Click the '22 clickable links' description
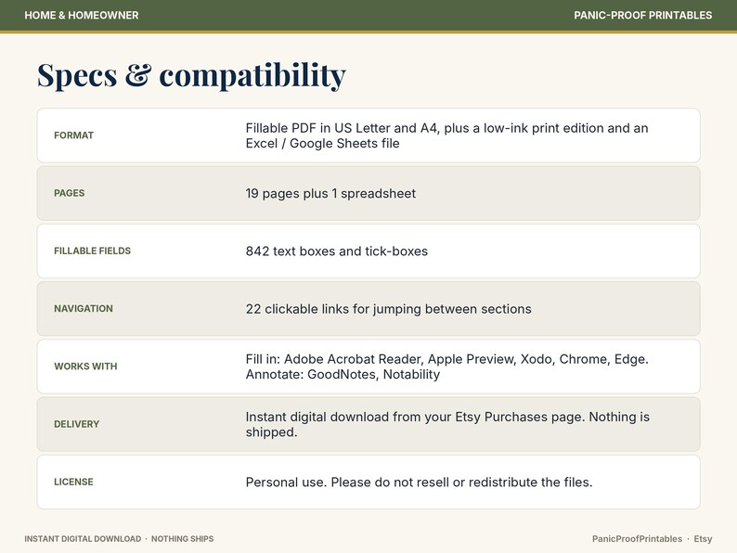737x553 pixels. [x=388, y=309]
